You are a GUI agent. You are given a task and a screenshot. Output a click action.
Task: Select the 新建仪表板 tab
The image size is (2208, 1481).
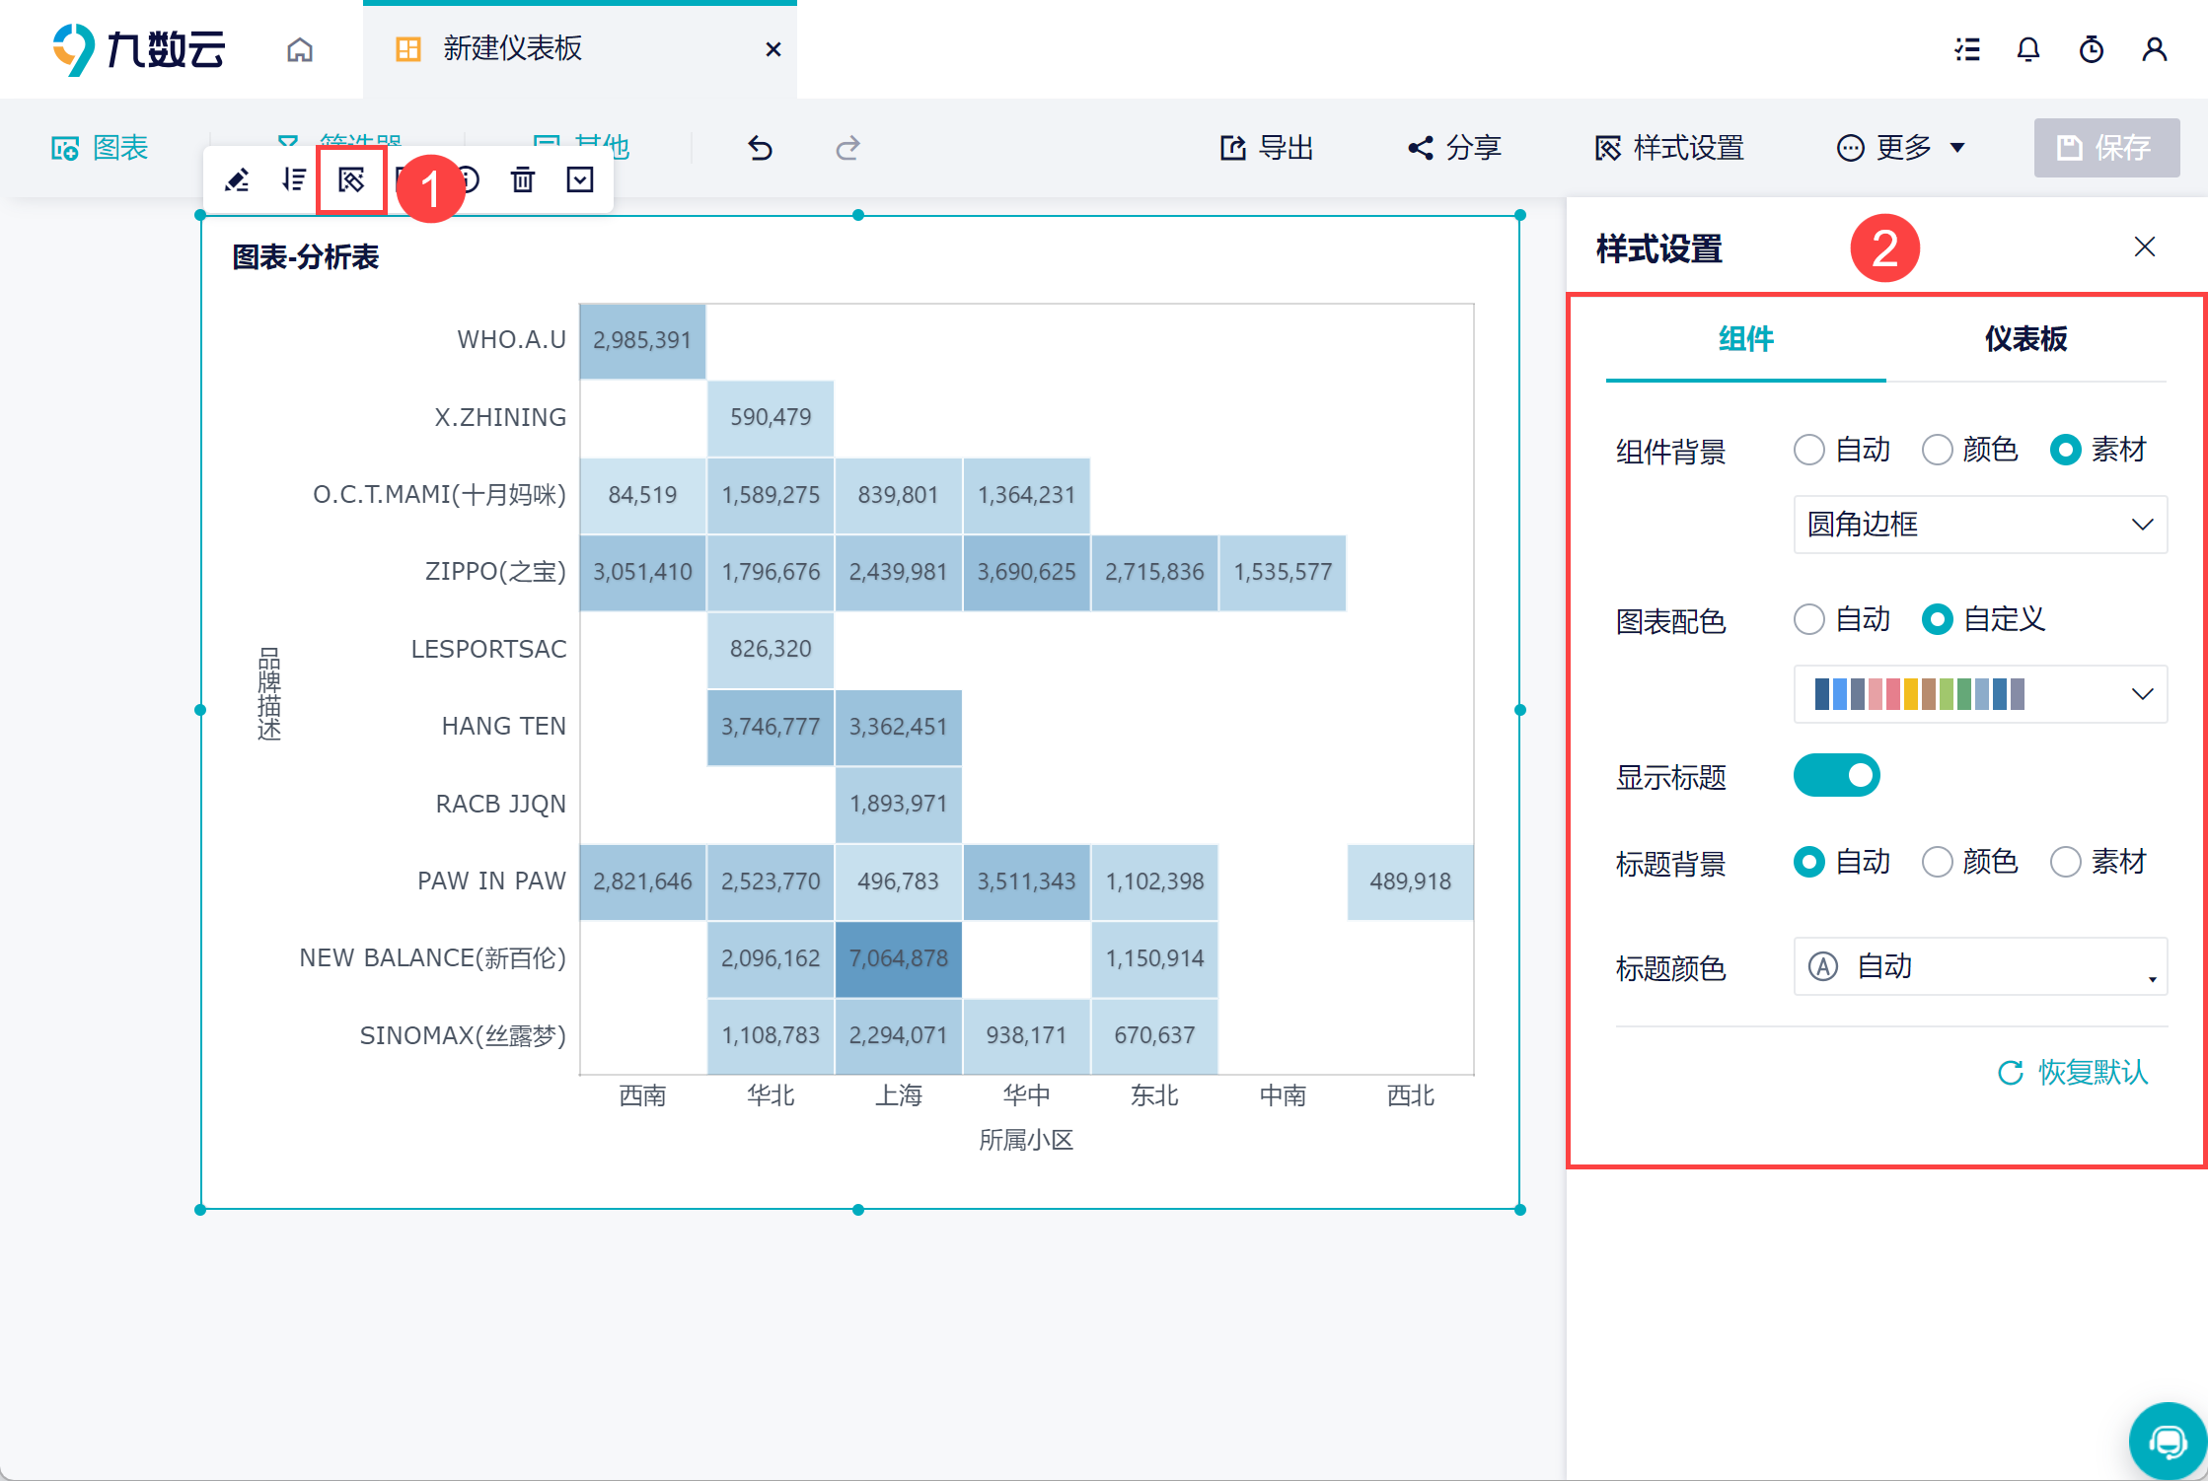click(x=513, y=49)
